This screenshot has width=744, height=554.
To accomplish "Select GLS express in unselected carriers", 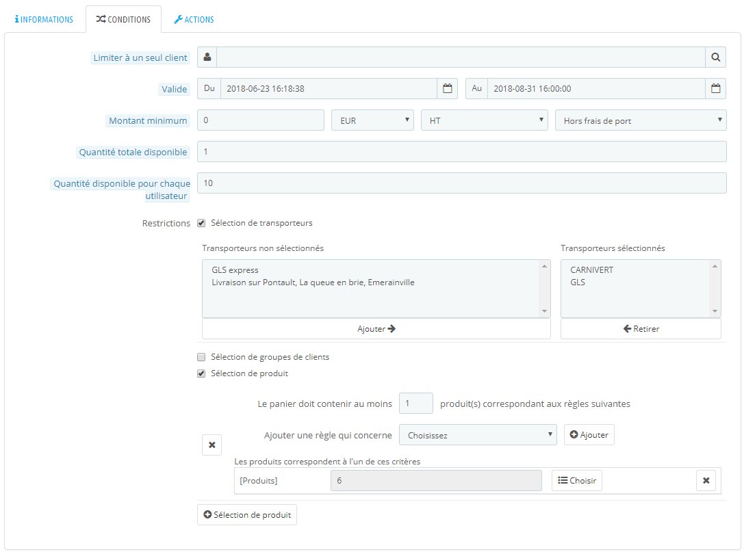I will point(235,270).
